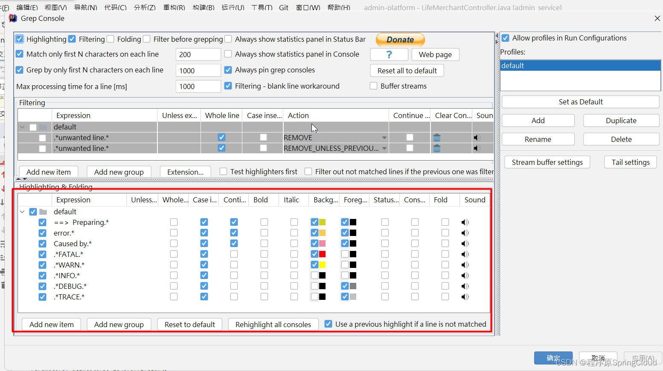The image size is (663, 371).
Task: Click the sound icon for .*INFO.* row
Action: tap(465, 276)
